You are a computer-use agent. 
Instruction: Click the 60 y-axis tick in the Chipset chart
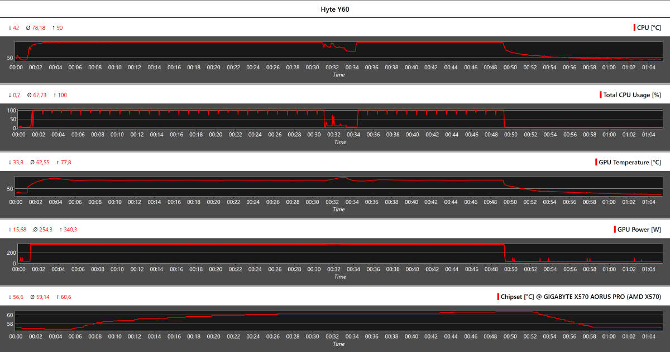pyautogui.click(x=10, y=315)
